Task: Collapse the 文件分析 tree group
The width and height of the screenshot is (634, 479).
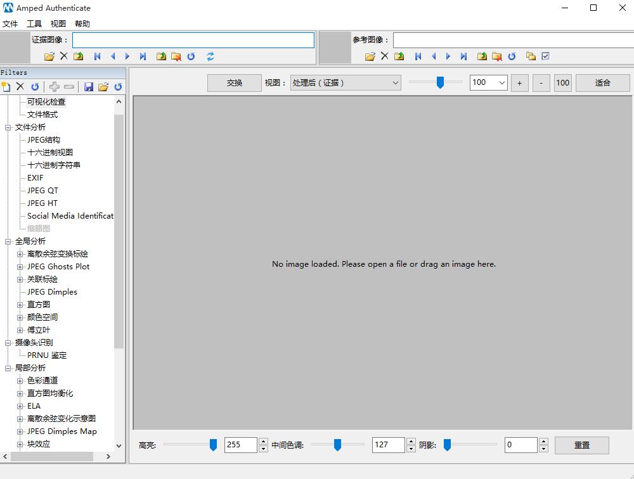Action: coord(8,127)
